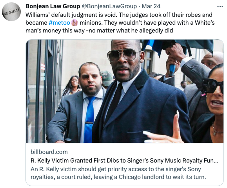227x188 pixels.
Task: Click the raised hands emoji after #metoo
Action: pyautogui.click(x=74, y=23)
